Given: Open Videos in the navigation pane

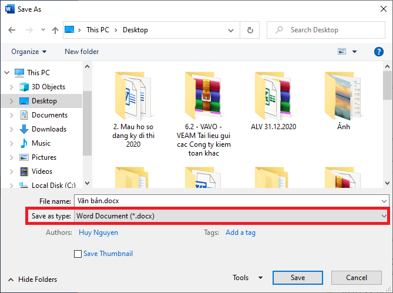Looking at the screenshot, I should [x=42, y=171].
